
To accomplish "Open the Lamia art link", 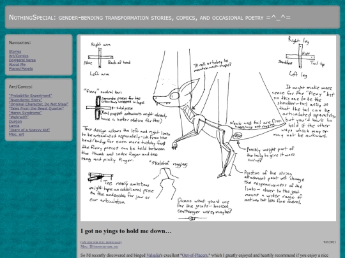I will [14, 125].
